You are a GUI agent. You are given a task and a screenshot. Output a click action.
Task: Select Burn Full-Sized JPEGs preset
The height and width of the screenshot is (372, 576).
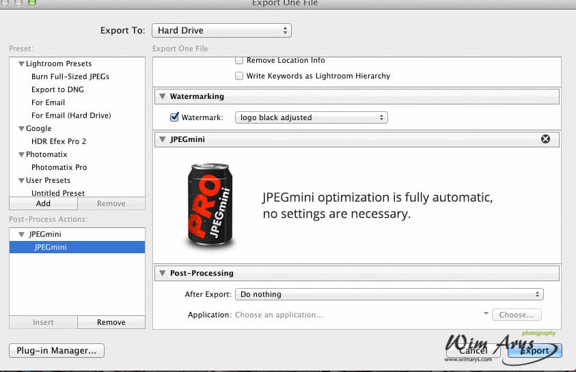(x=70, y=76)
